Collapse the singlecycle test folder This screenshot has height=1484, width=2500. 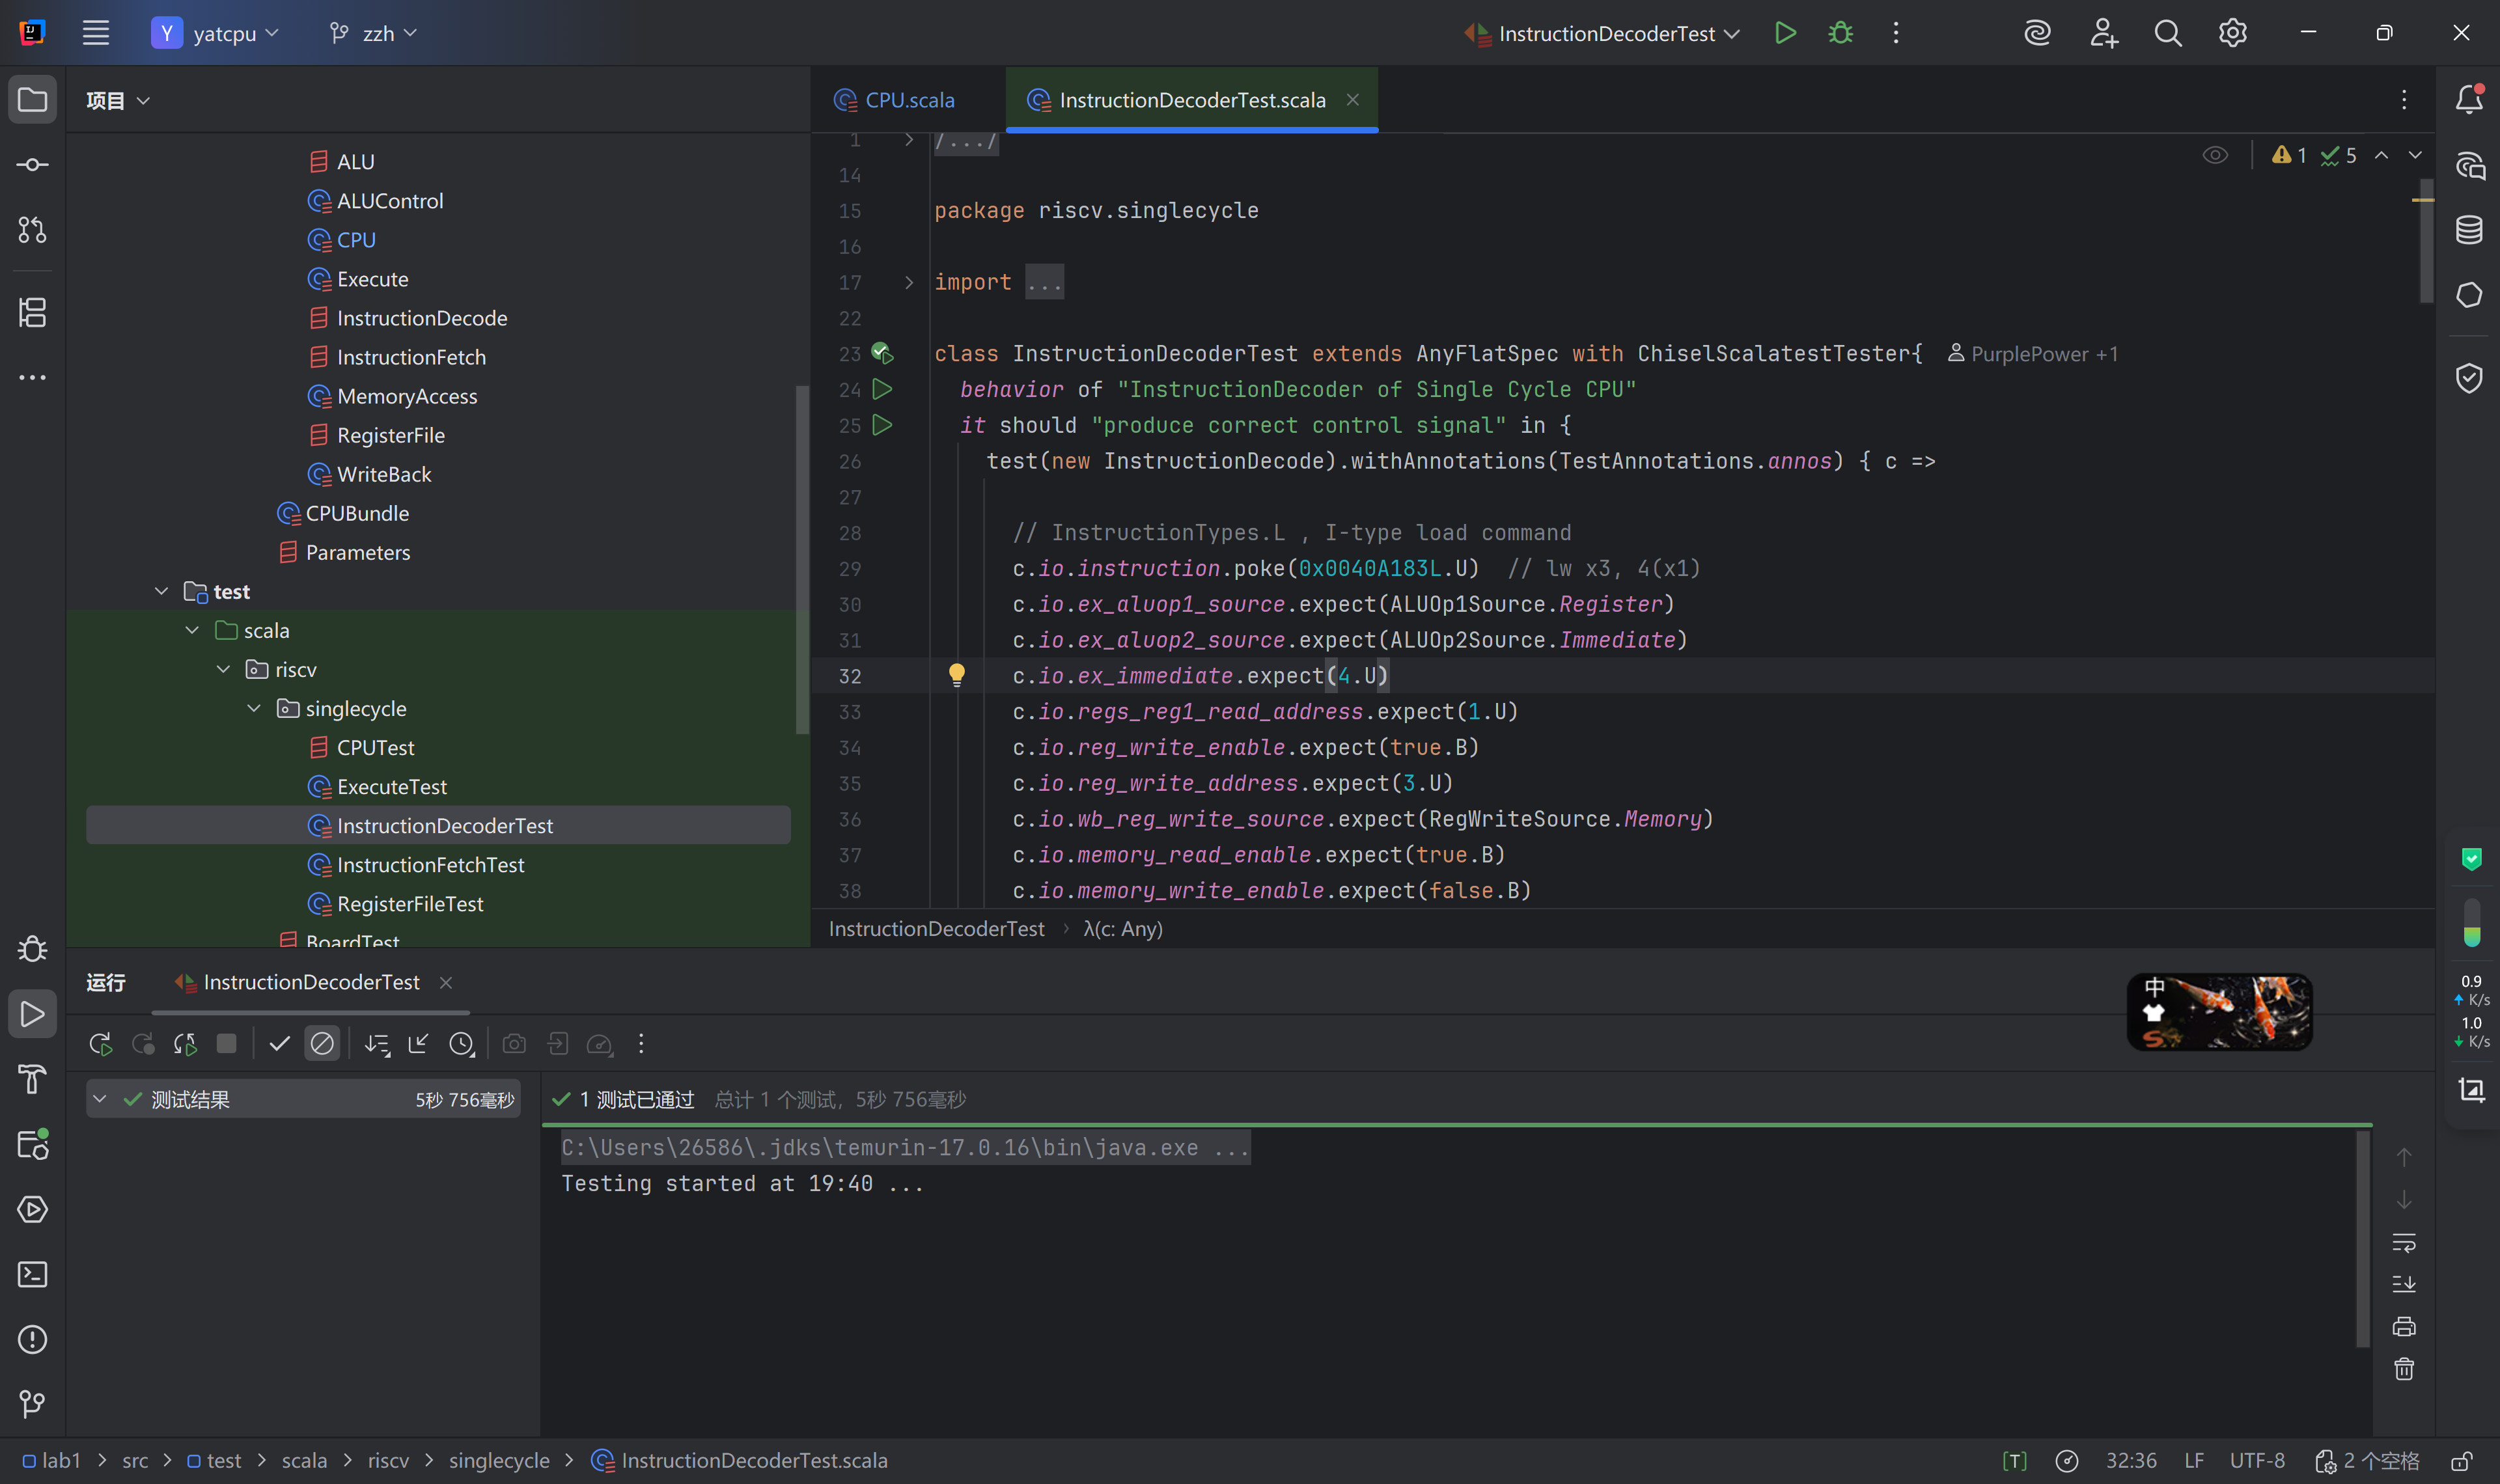tap(254, 708)
